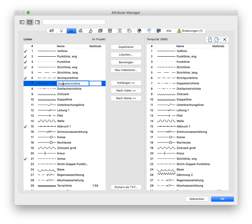
Task: Select Doppellinie in temporary list
Action: tap(188, 99)
